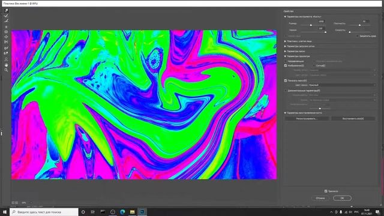Open the zoom percentage dropdown
384x216 pixels.
pos(31,203)
